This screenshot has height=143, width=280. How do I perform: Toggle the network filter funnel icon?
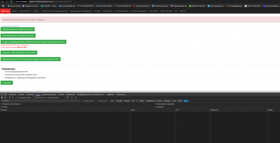pyautogui.click(x=10, y=98)
